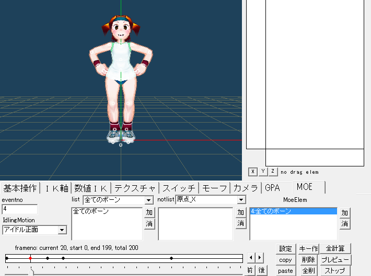Click the 消 button beside MoeElem list

345,223
